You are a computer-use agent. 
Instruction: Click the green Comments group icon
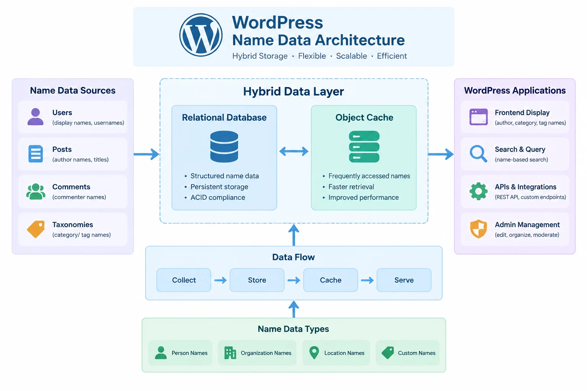36,191
